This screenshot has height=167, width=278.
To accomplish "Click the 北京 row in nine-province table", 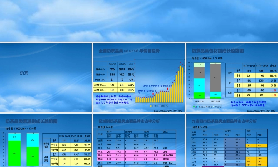I will coord(229,146).
